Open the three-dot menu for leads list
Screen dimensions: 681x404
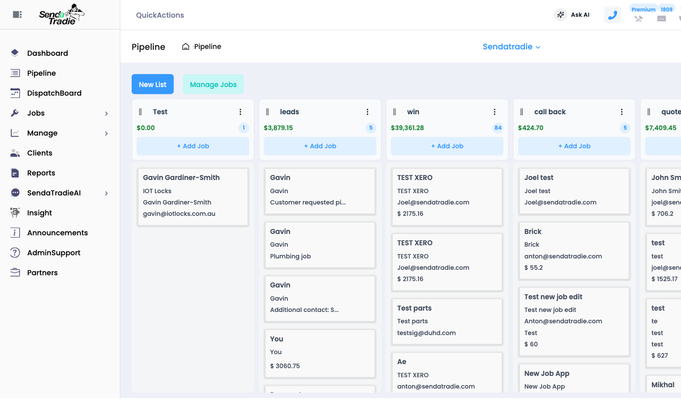(x=368, y=112)
